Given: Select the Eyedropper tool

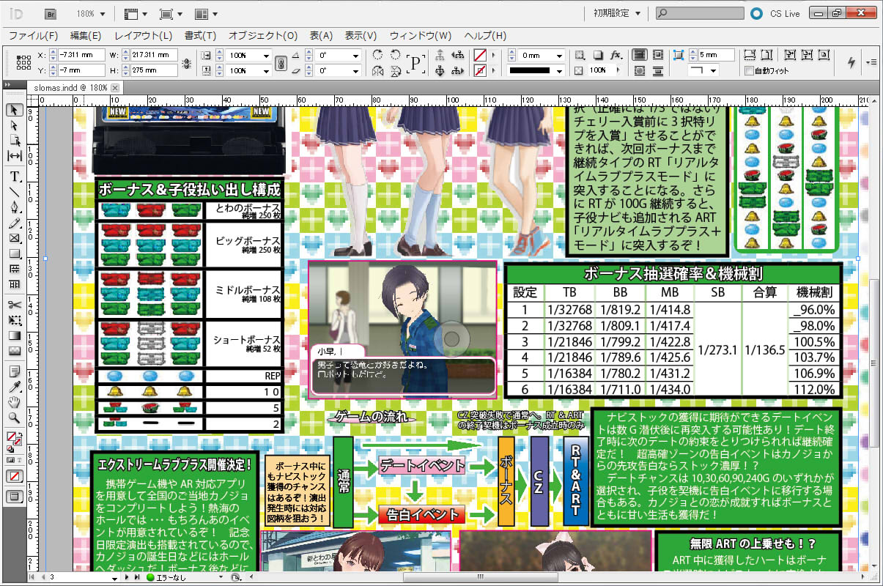Looking at the screenshot, I should (14, 387).
